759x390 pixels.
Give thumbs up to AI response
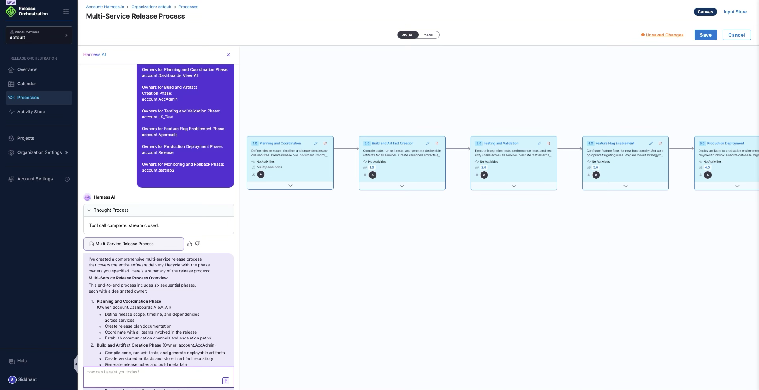tap(190, 244)
